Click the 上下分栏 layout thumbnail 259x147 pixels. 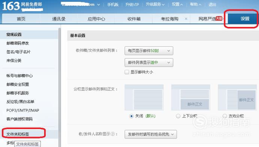(x=191, y=97)
